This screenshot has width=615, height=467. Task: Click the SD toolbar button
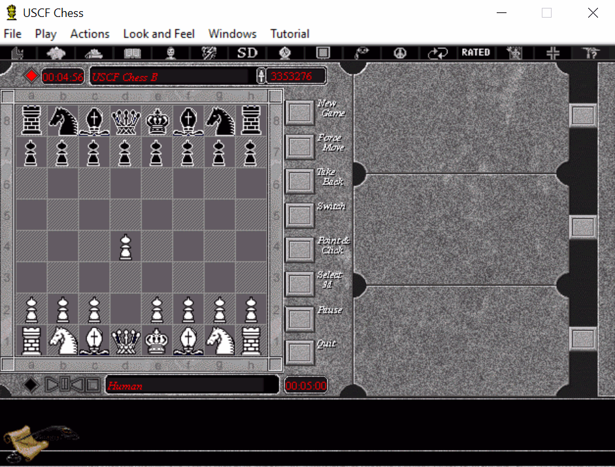tap(247, 52)
